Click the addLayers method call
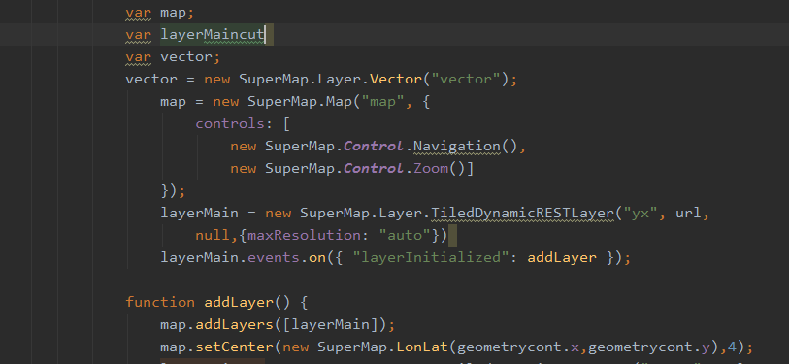The image size is (789, 364). [234, 325]
